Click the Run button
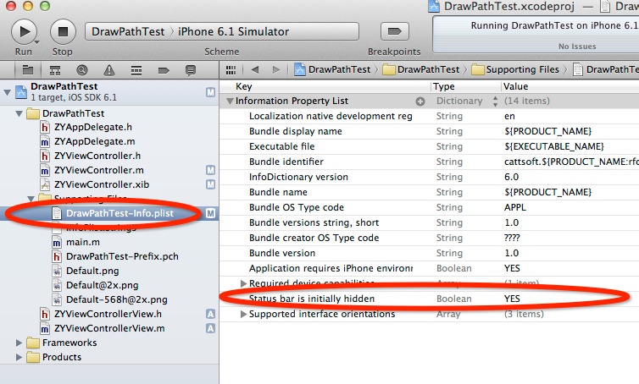The height and width of the screenshot is (384, 639). pos(24,31)
